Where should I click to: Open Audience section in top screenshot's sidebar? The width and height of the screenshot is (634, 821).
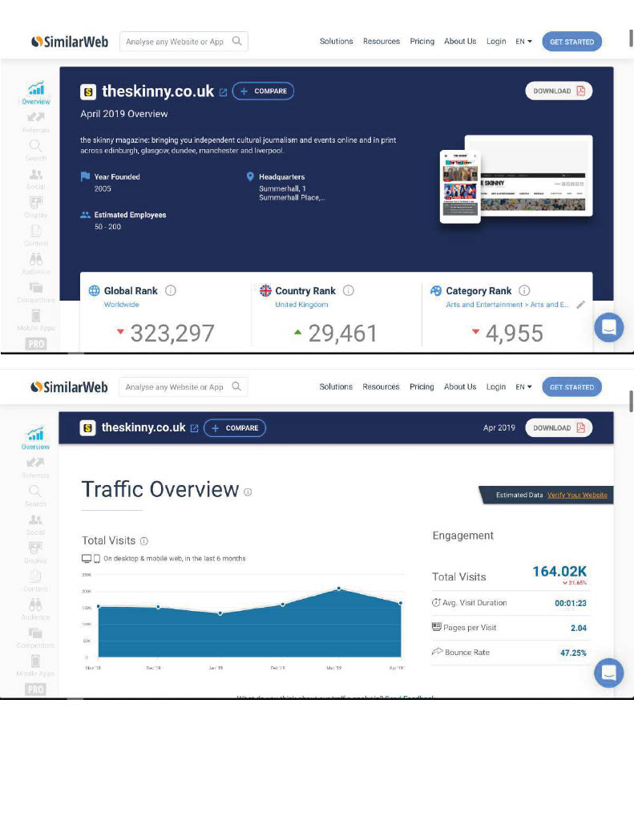point(36,263)
